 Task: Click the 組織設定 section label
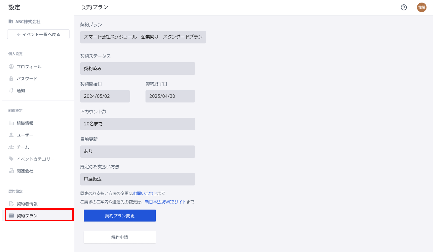[15, 111]
